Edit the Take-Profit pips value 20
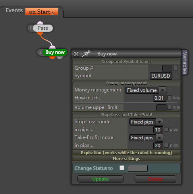Viewport: 193px width, 194px height. (158, 146)
